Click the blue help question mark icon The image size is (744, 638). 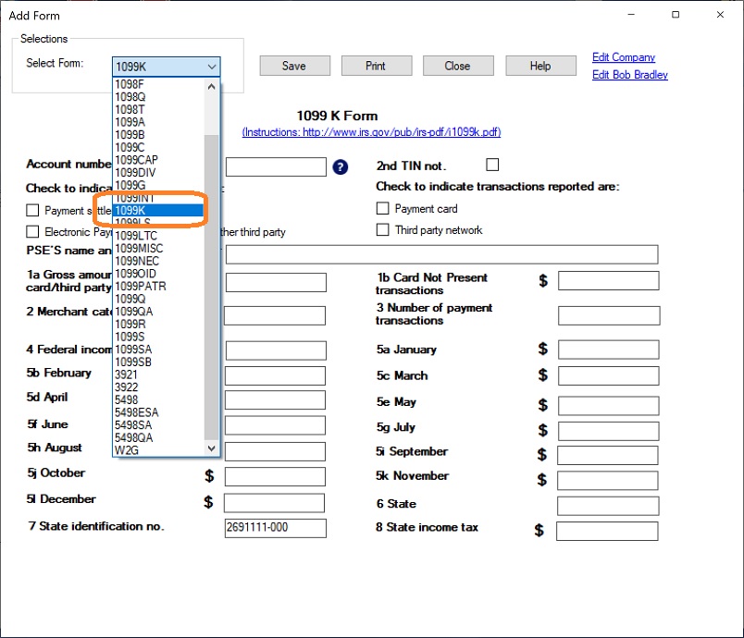tap(340, 167)
